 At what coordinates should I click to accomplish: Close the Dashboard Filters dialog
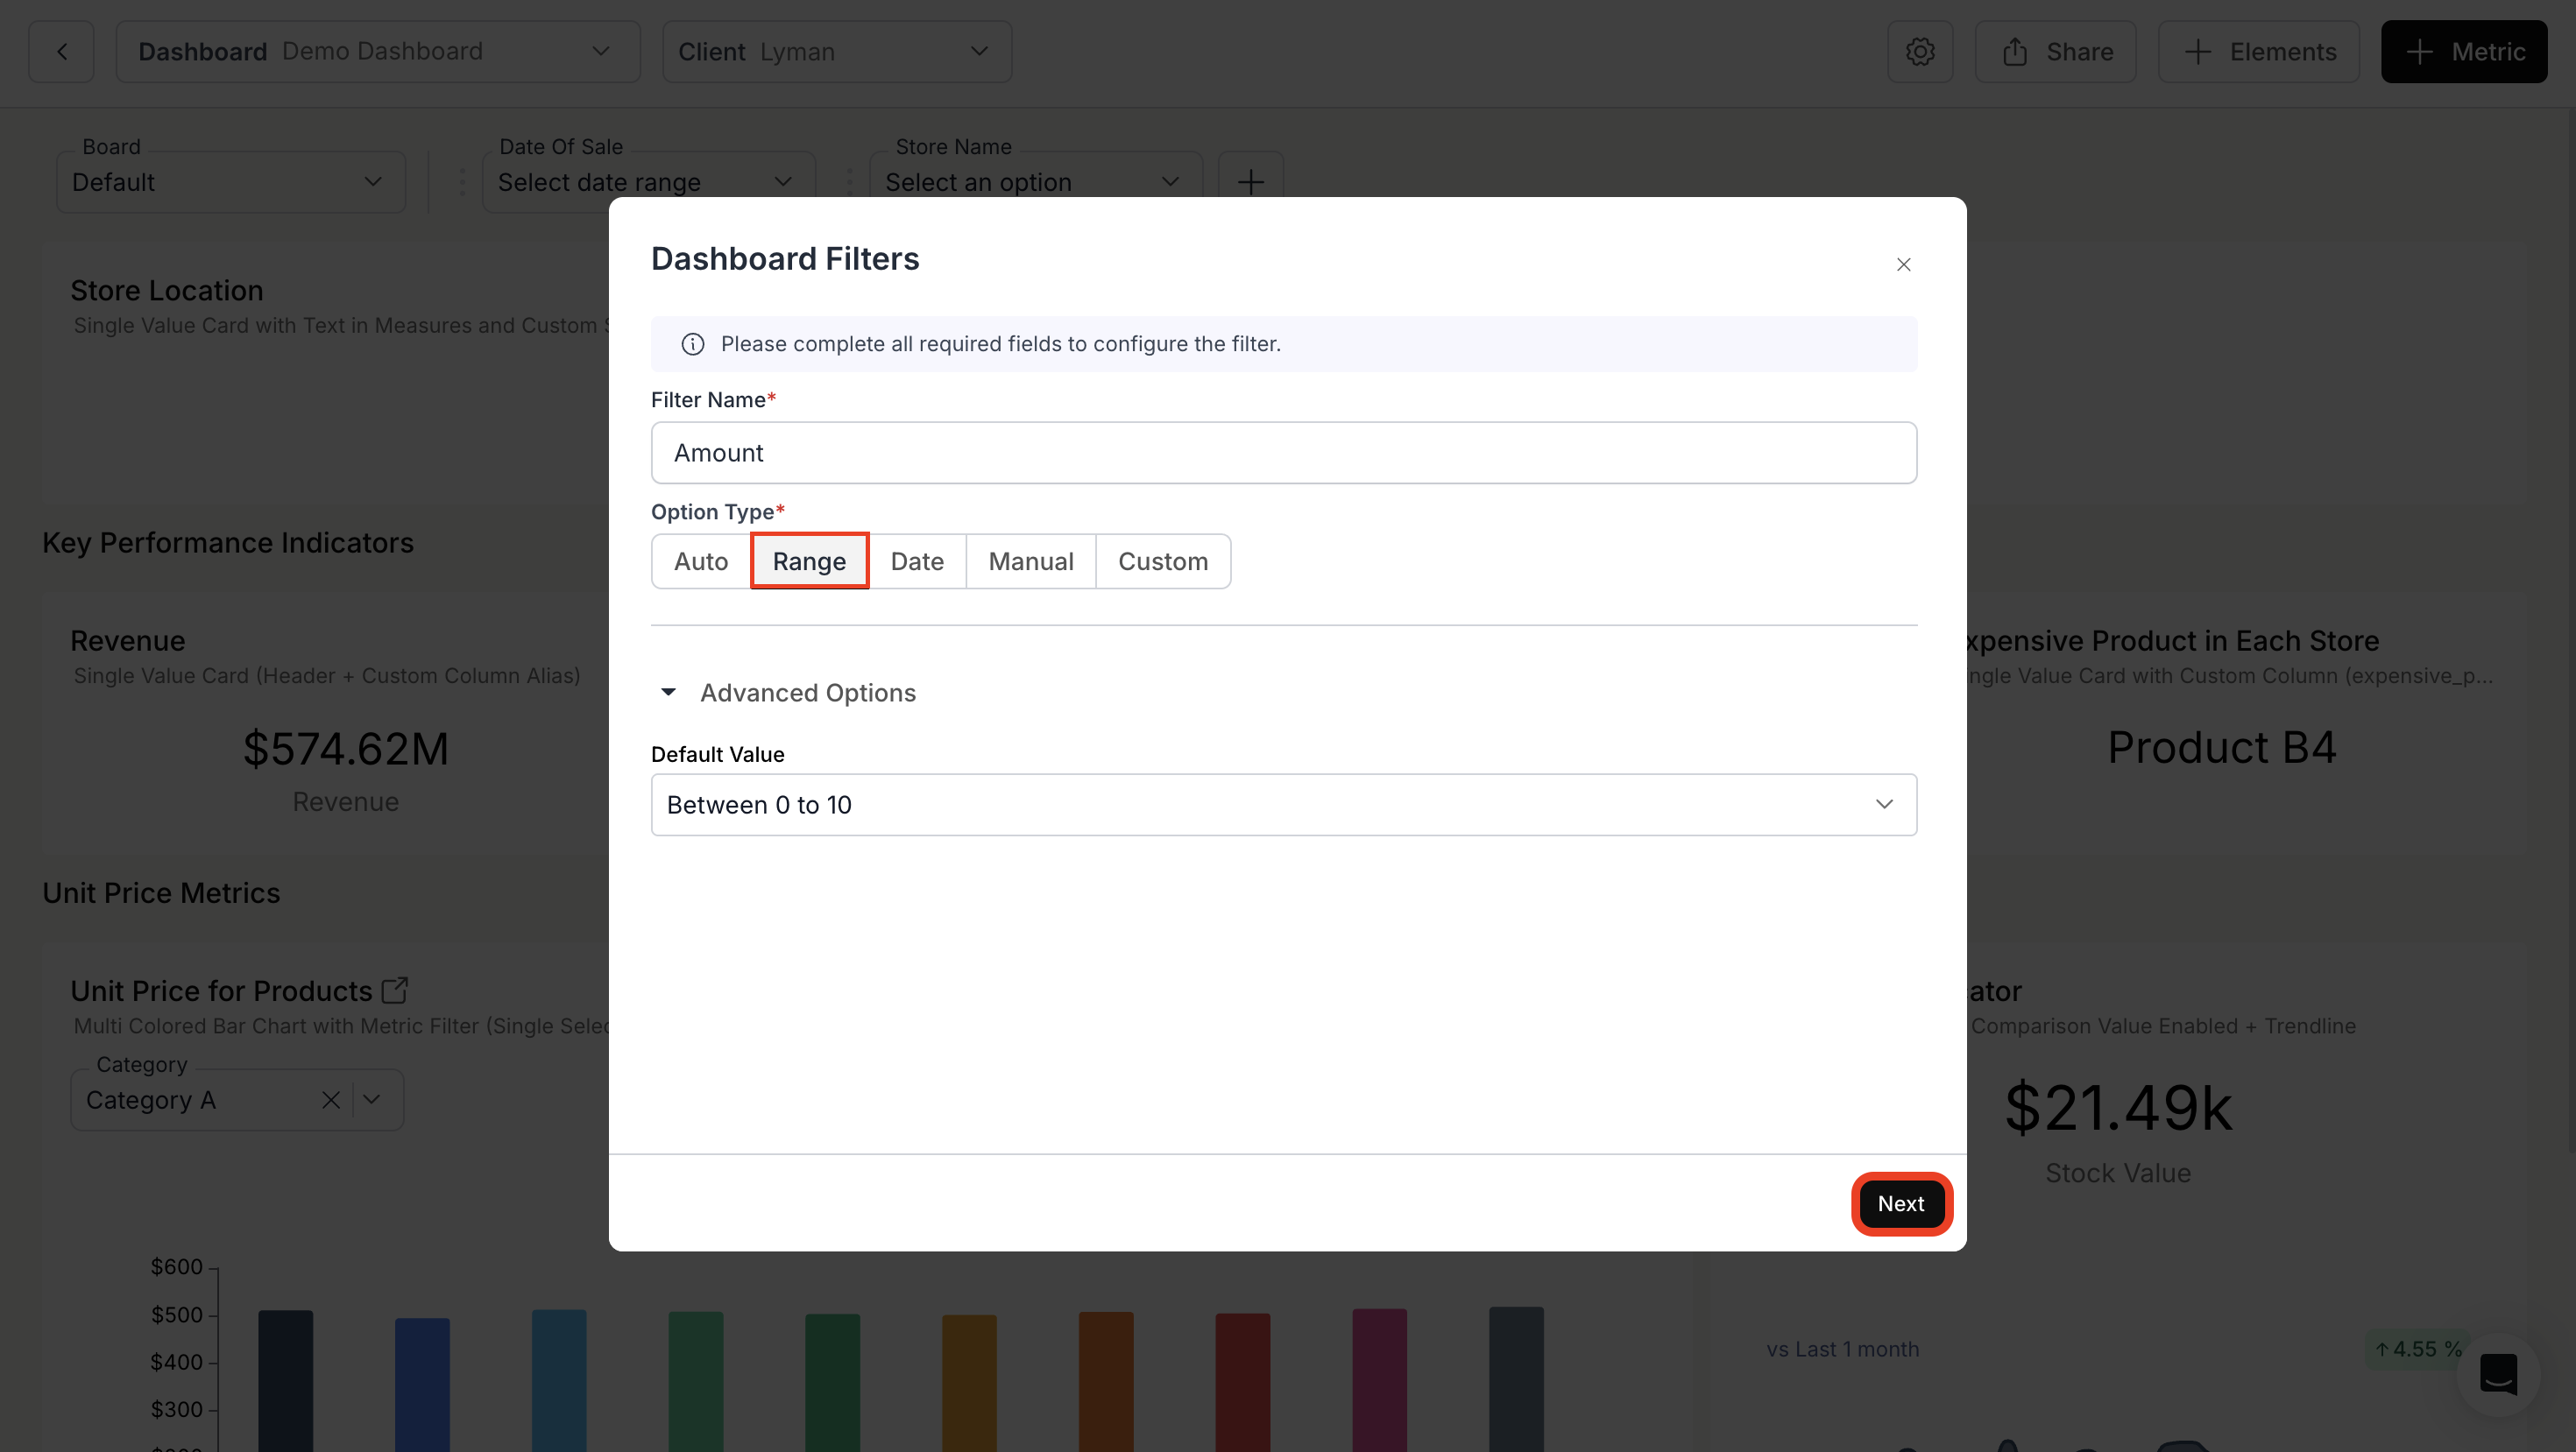pos(1903,264)
